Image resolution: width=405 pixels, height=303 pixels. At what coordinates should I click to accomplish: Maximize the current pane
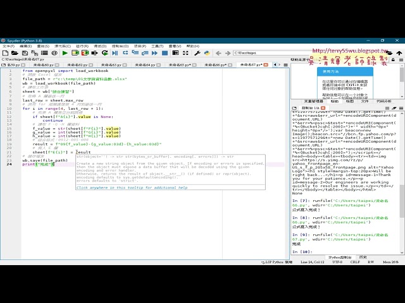point(175,53)
